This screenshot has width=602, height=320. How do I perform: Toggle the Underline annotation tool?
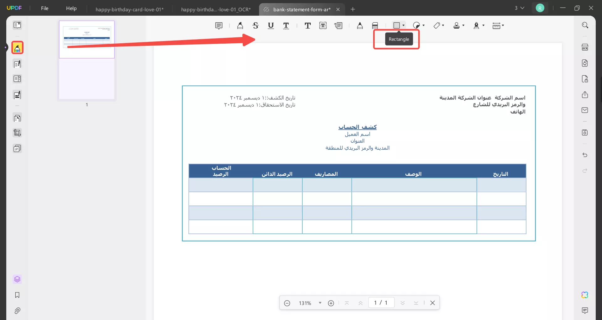click(271, 25)
